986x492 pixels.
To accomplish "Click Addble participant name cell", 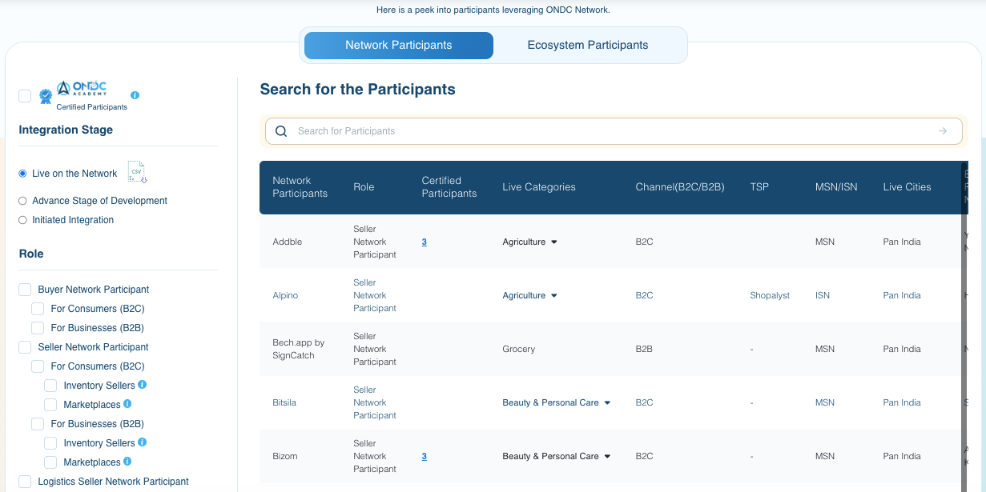I will point(288,242).
